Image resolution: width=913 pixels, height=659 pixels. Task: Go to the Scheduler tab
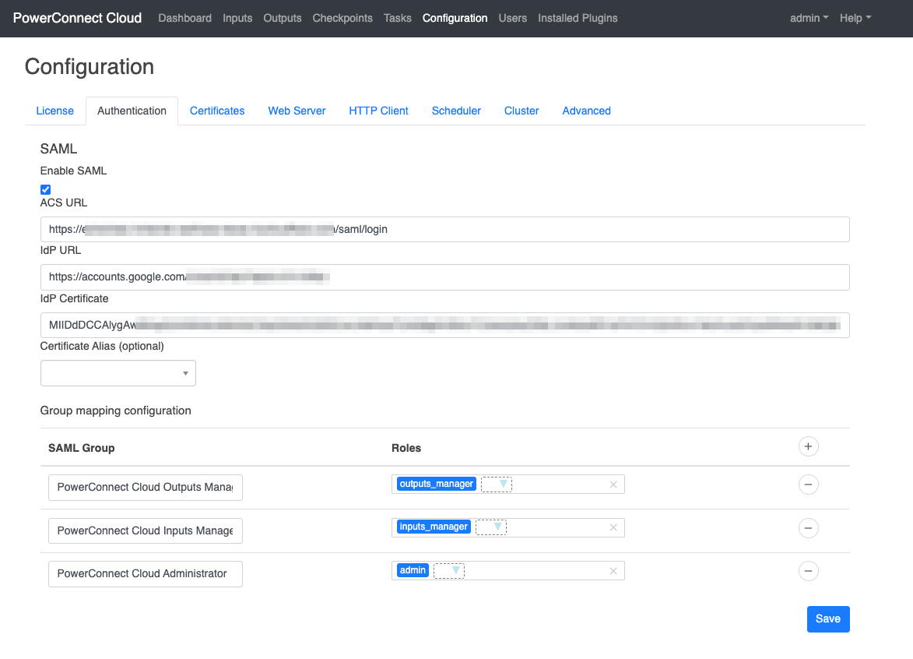[456, 111]
